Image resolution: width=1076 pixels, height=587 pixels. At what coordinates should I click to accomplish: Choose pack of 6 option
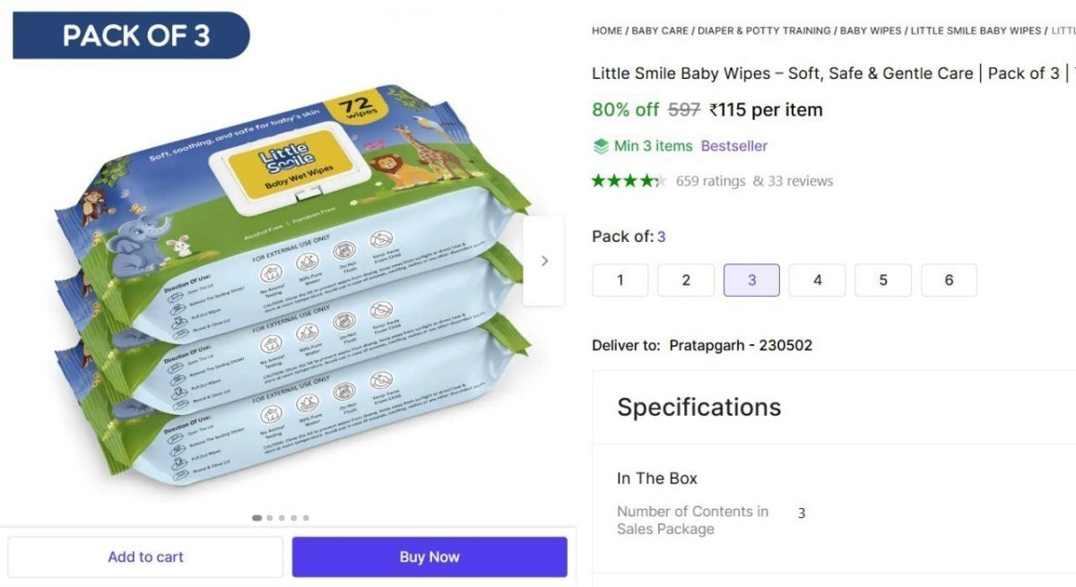click(x=950, y=280)
